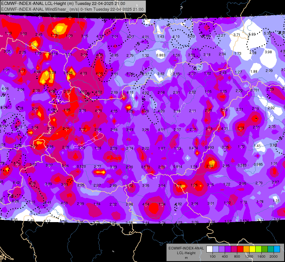The width and height of the screenshot is (285, 262).
Task: Click the '400' label on the legend scale
Action: point(225,256)
